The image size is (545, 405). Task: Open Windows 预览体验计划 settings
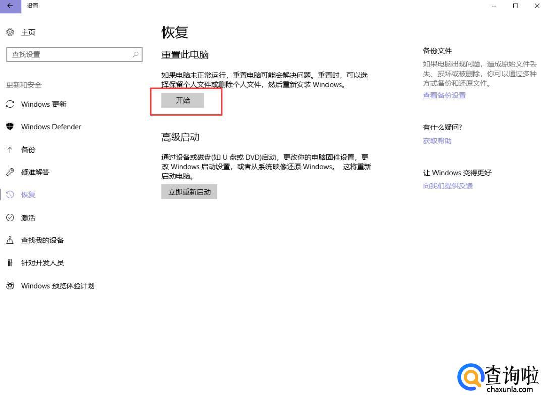tap(58, 286)
